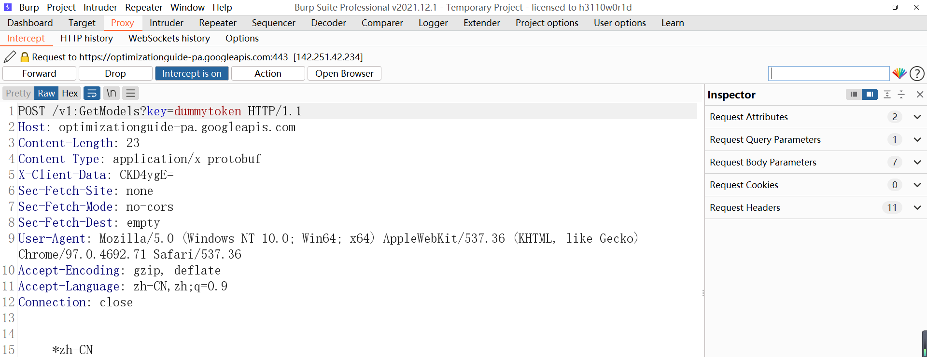Viewport: 927px width, 357px height.
Task: Switch to the Extender tab
Action: 482,23
